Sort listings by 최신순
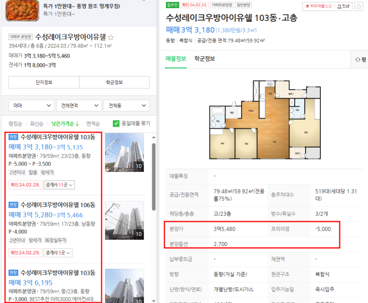 37,123
